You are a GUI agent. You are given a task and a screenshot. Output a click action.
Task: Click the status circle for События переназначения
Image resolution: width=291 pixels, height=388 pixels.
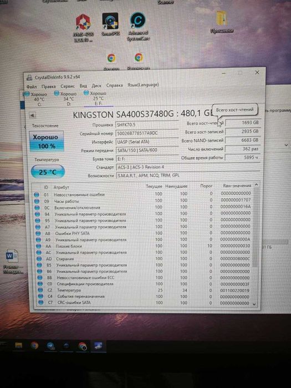coord(40,296)
